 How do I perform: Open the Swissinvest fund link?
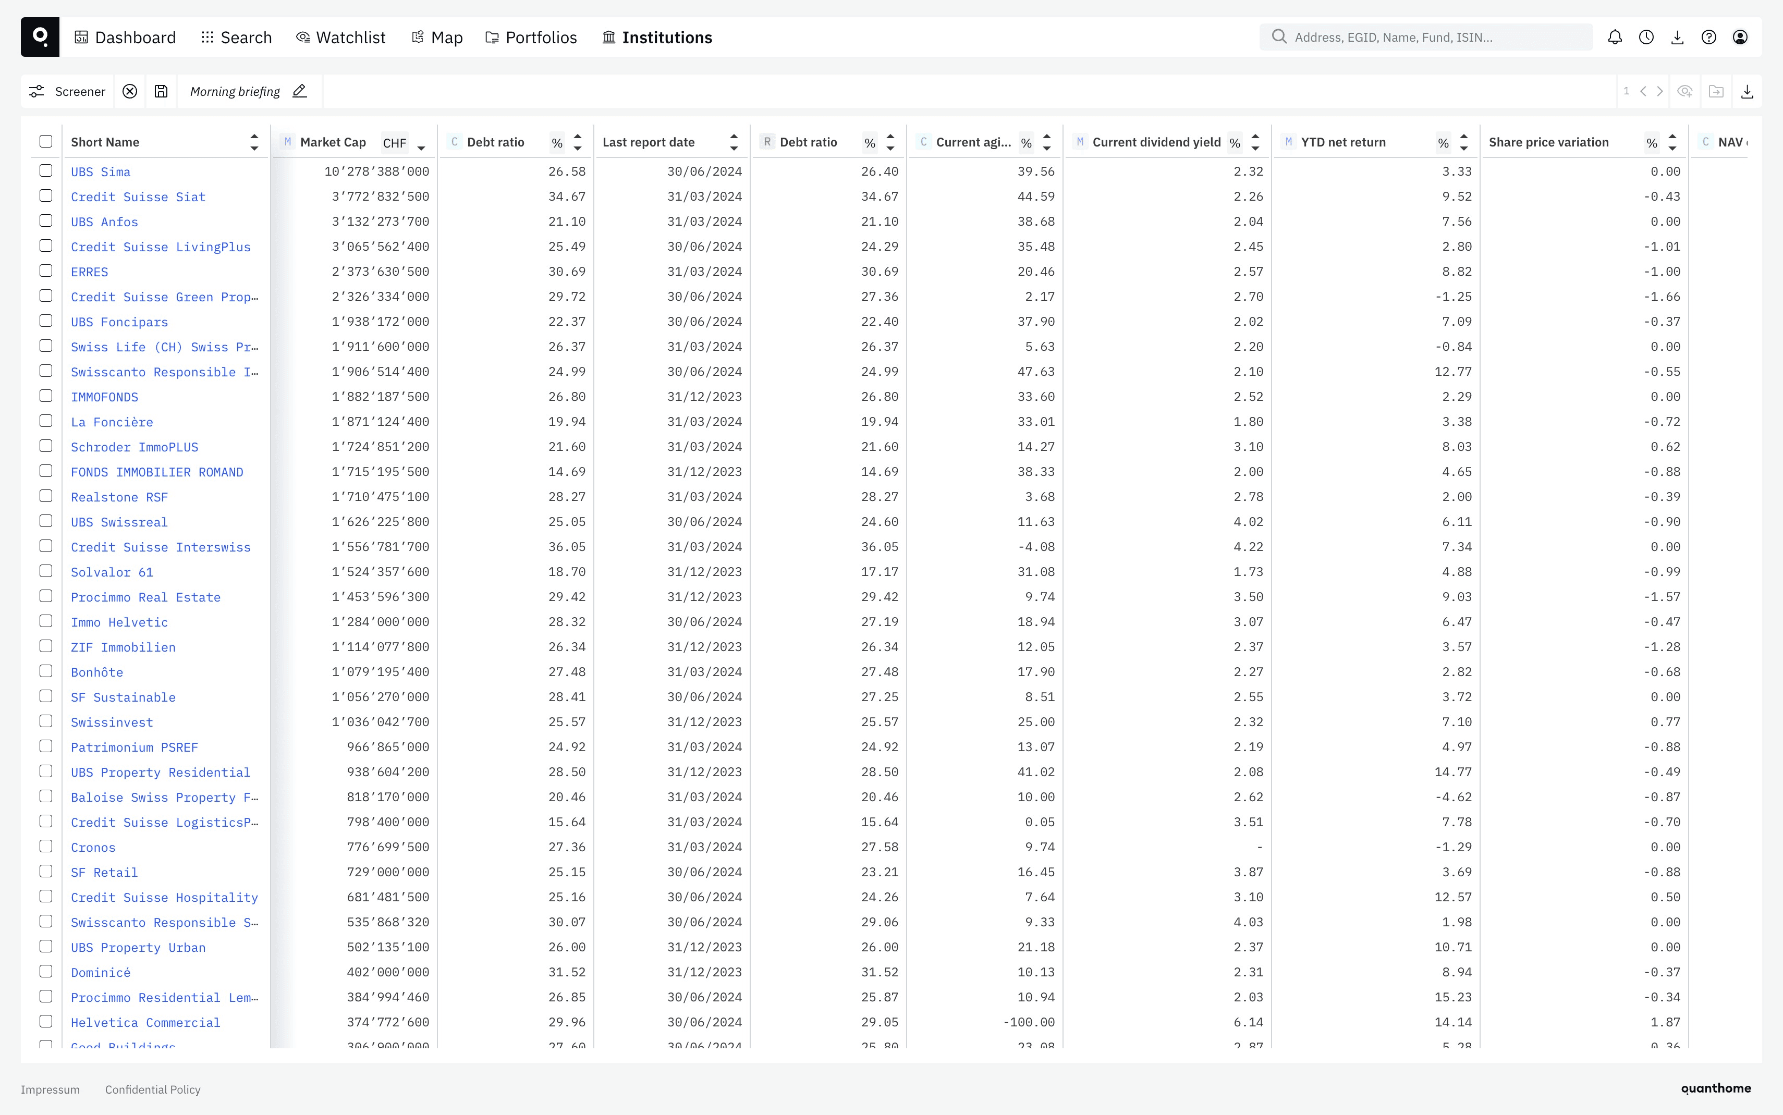click(112, 722)
